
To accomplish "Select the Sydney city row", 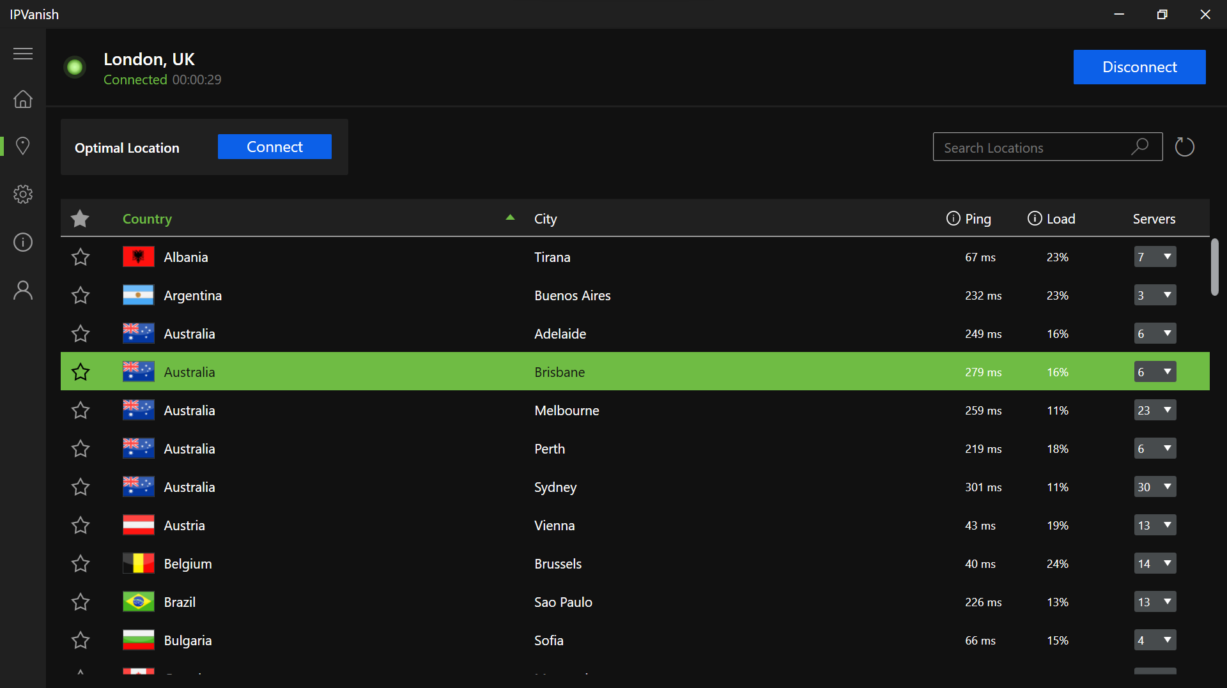I will click(x=635, y=487).
